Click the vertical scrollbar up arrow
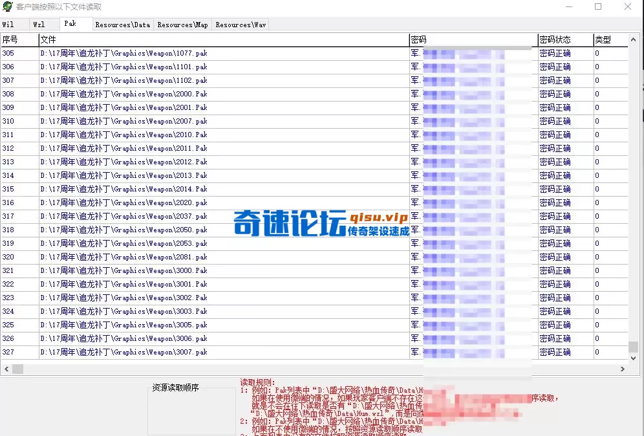 coord(634,40)
